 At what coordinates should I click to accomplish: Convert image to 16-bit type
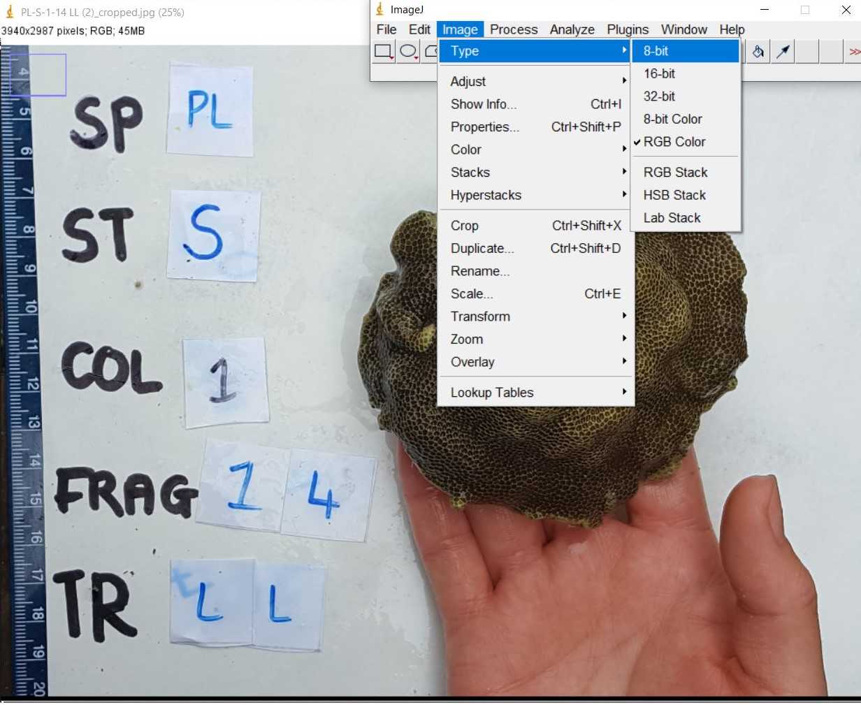pos(685,73)
